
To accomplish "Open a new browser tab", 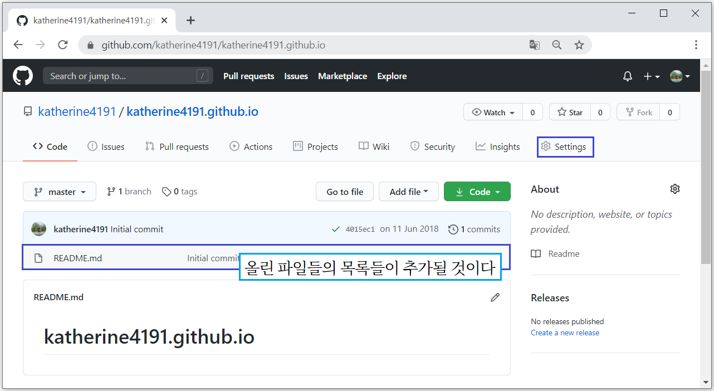I will click(190, 21).
